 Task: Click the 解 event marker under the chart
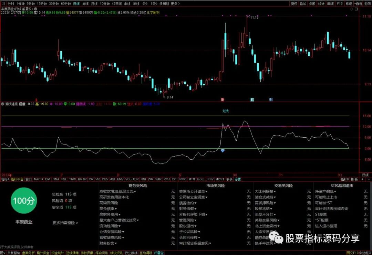[x=252, y=100]
